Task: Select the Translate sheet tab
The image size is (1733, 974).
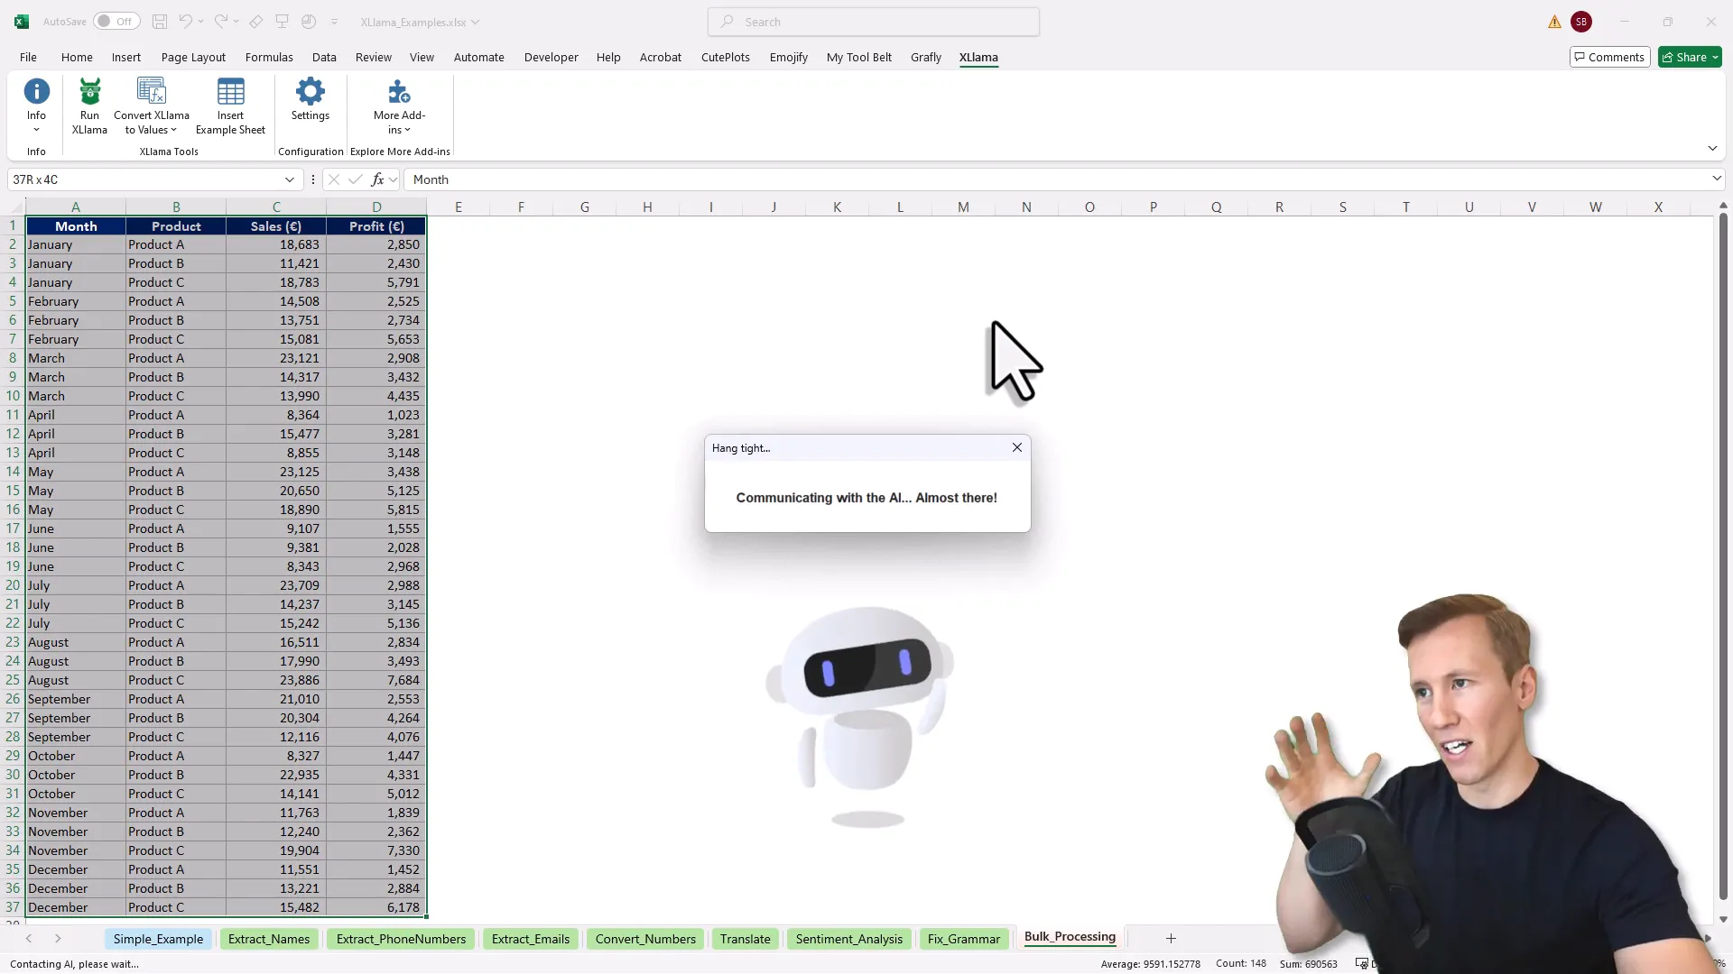Action: [x=745, y=939]
